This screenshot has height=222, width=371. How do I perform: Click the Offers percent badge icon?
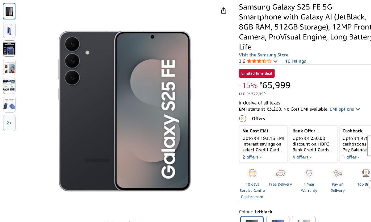(x=243, y=119)
